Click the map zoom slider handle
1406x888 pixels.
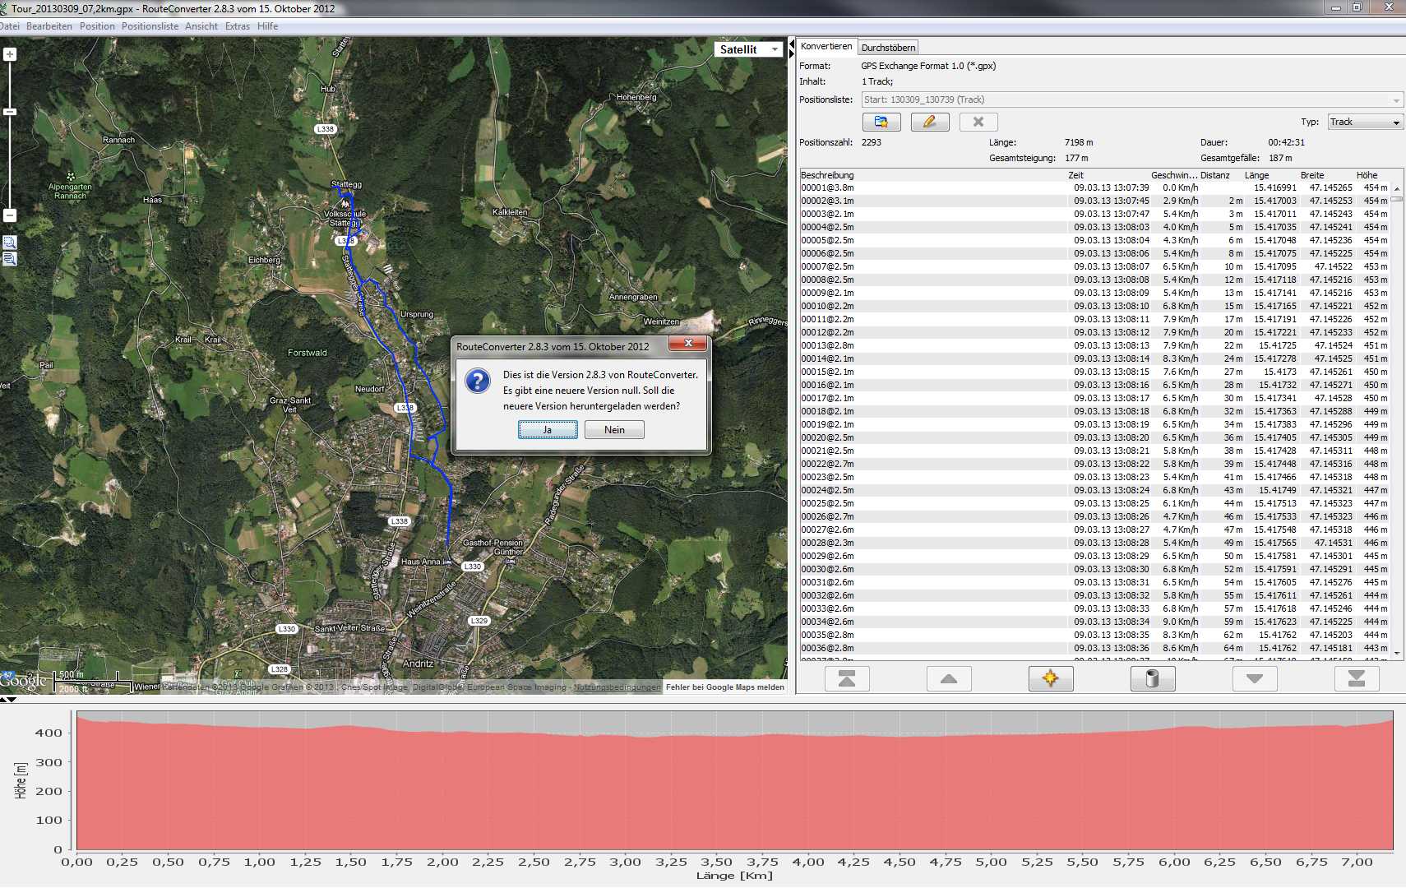point(10,112)
